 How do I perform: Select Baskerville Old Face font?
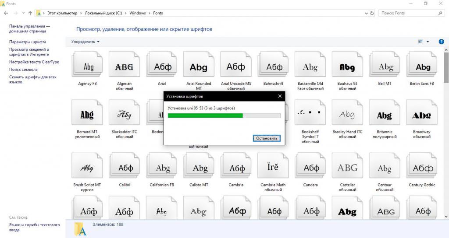(x=310, y=64)
